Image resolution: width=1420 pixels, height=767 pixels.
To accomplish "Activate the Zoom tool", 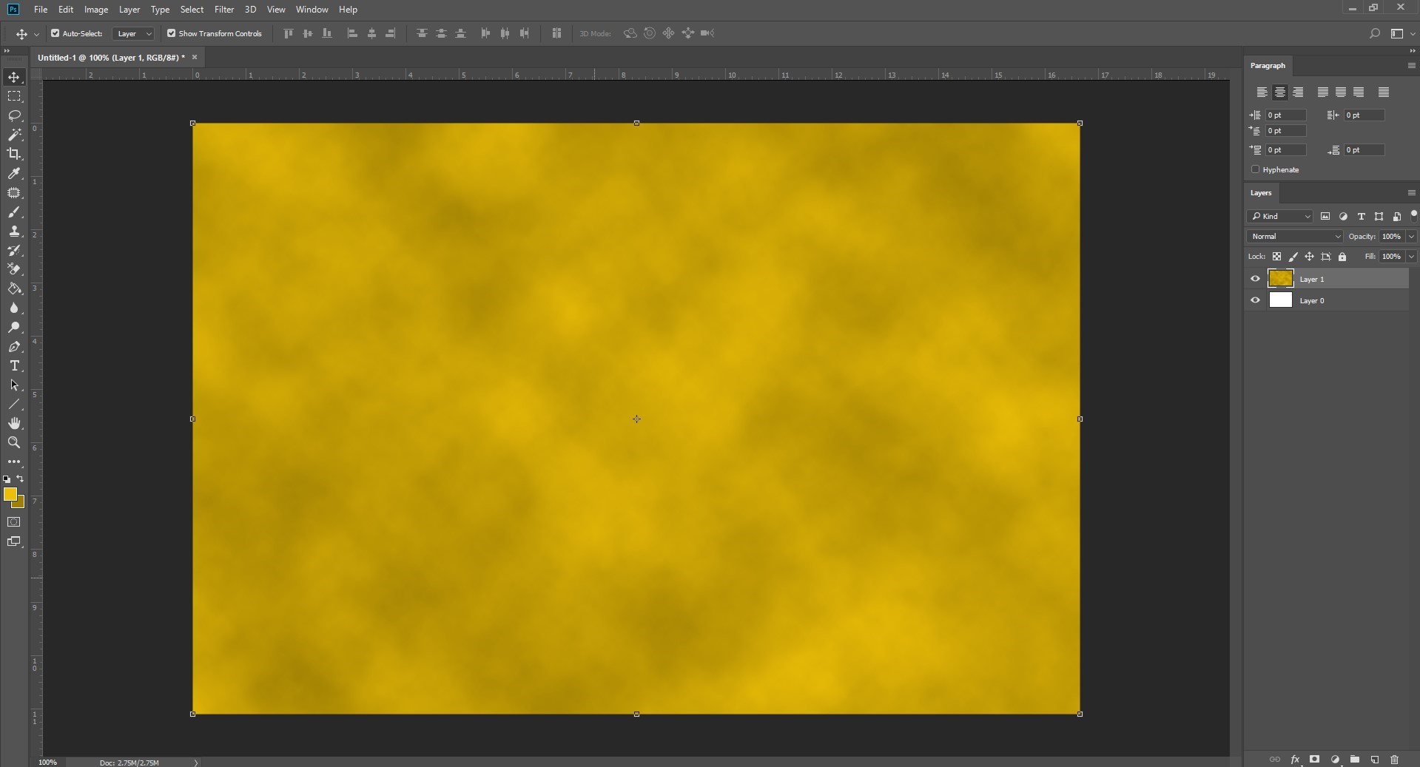I will (14, 442).
